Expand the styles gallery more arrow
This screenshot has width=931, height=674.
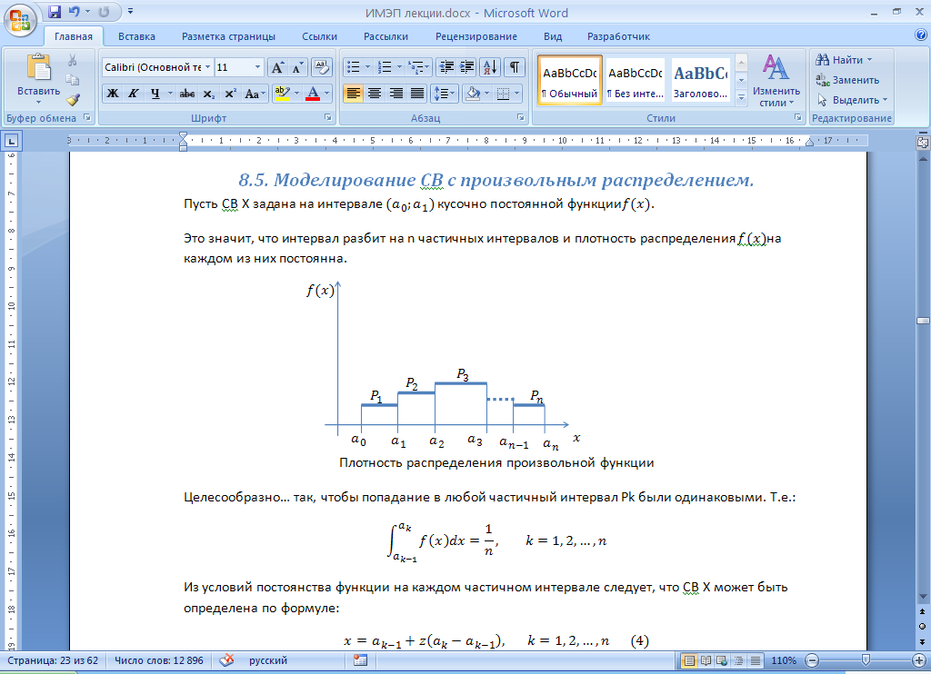[741, 98]
